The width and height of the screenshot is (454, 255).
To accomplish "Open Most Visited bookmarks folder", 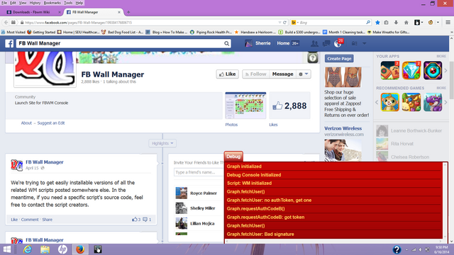I will (x=13, y=32).
